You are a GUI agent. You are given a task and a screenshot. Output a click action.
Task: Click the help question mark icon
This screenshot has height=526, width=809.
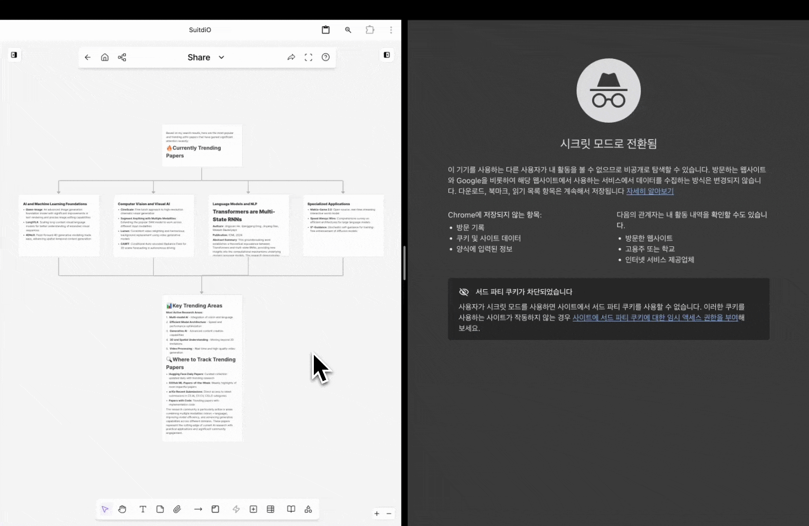point(326,57)
